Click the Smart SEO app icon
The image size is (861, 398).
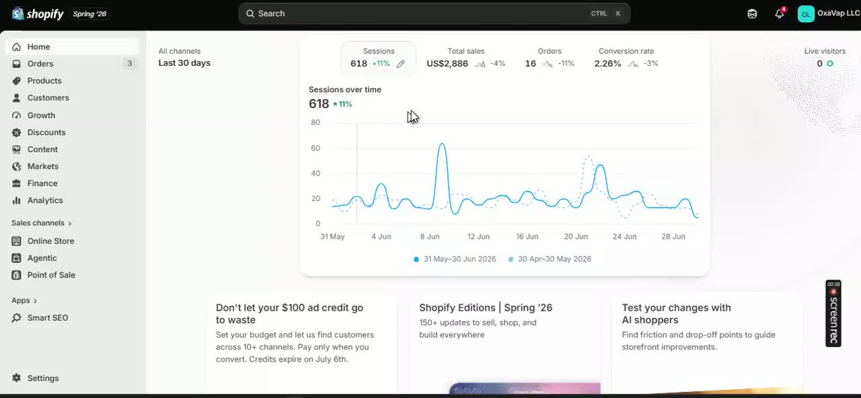tap(16, 318)
